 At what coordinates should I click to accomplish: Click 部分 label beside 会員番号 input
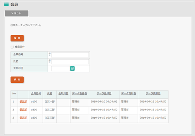pyautogui.click(x=50, y=54)
